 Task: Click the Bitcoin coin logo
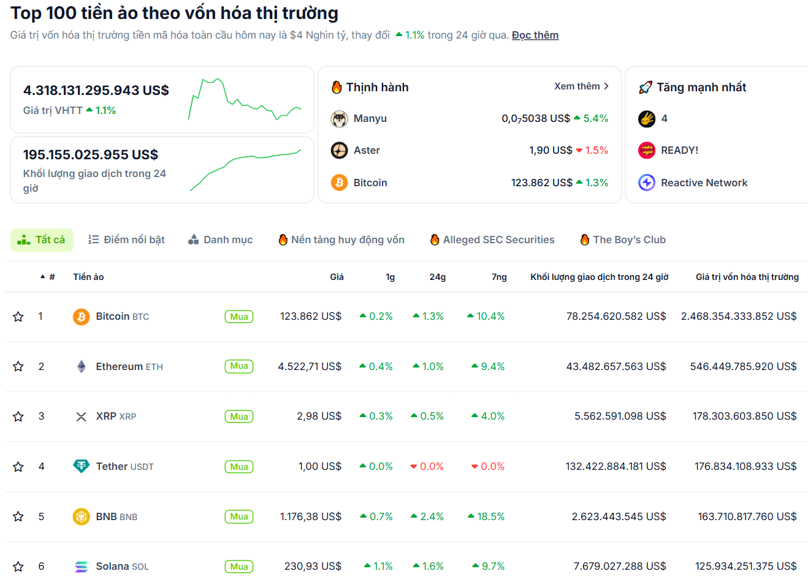pos(81,316)
